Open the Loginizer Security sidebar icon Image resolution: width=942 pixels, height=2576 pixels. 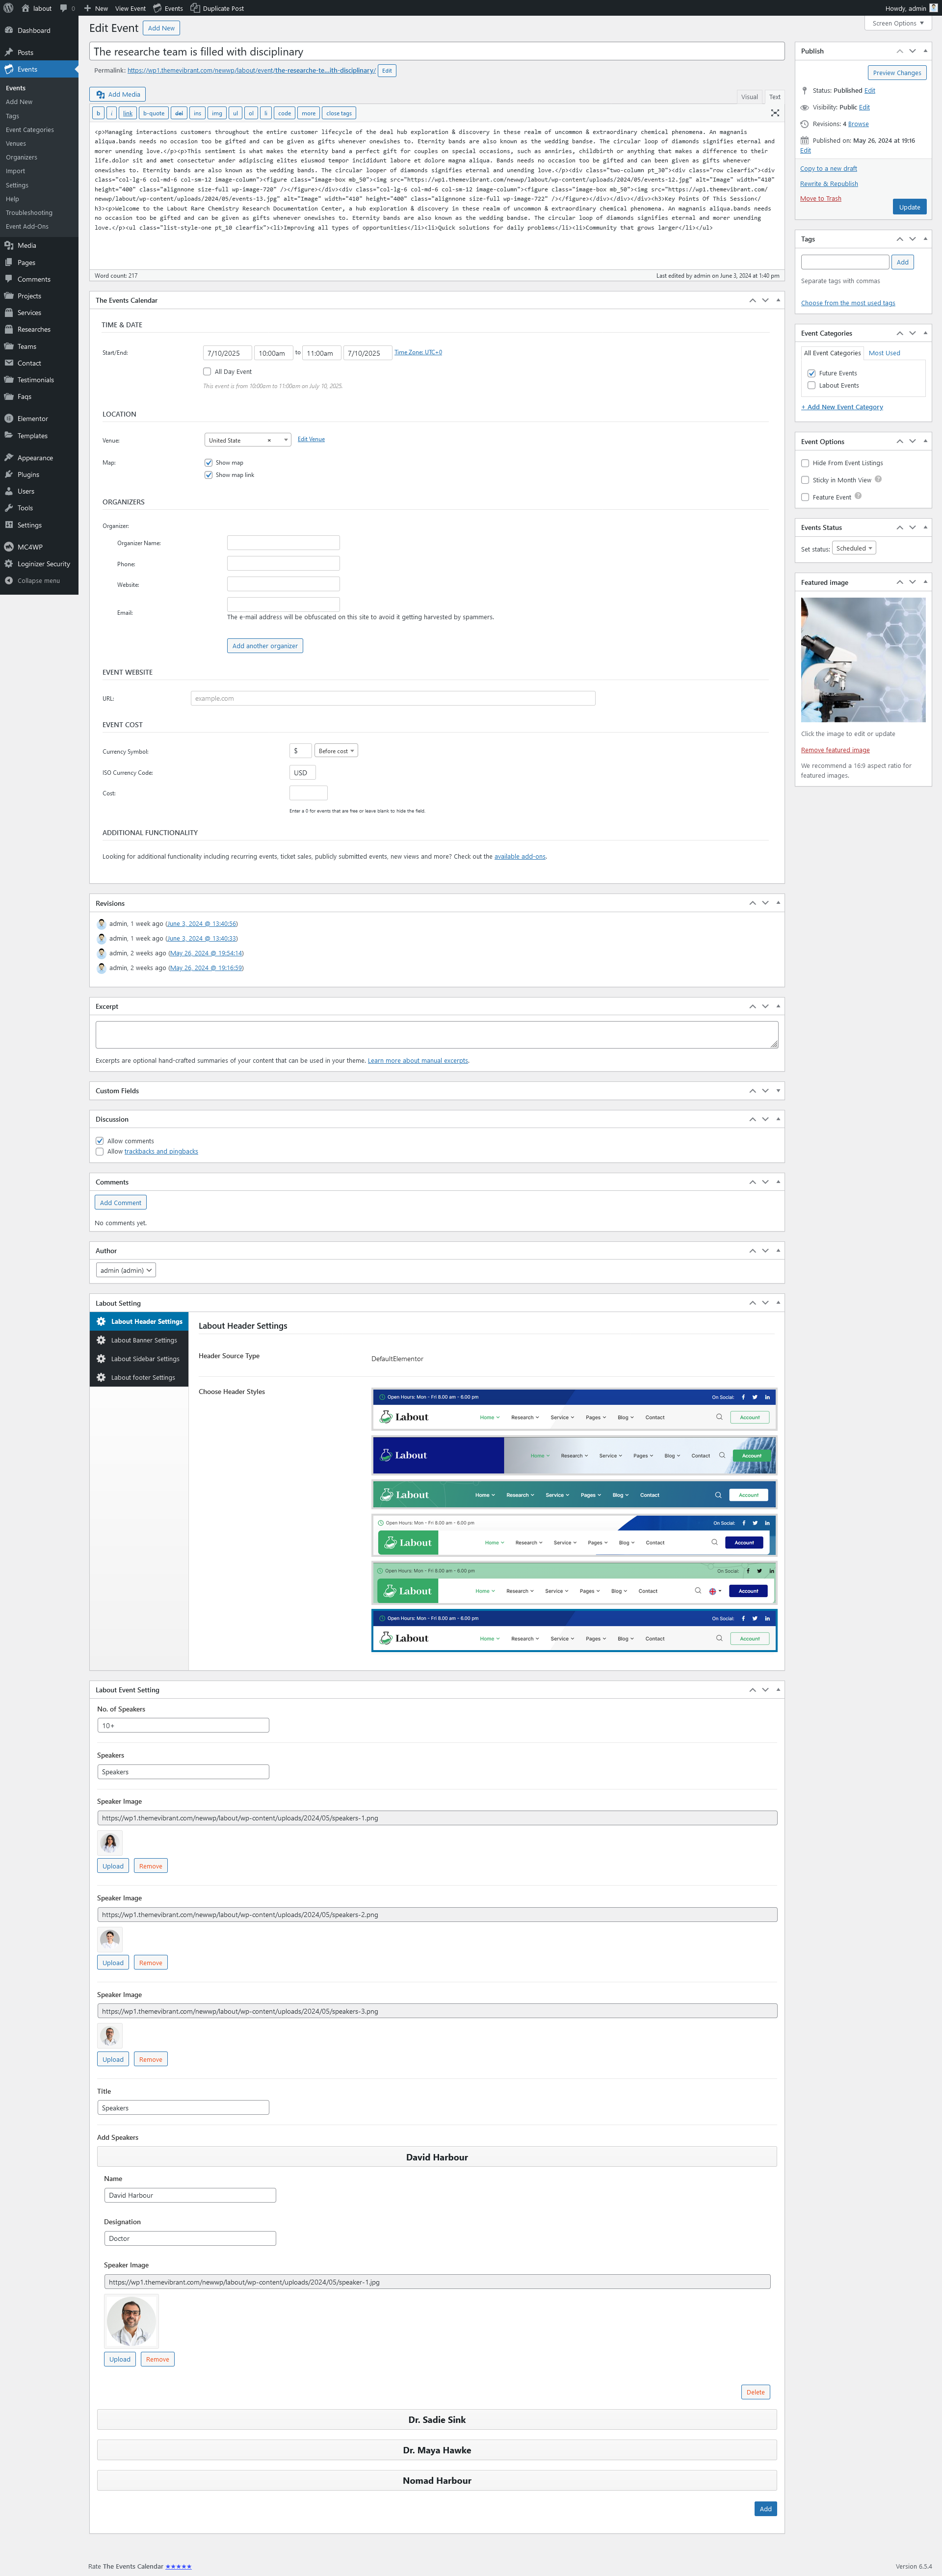[9, 564]
